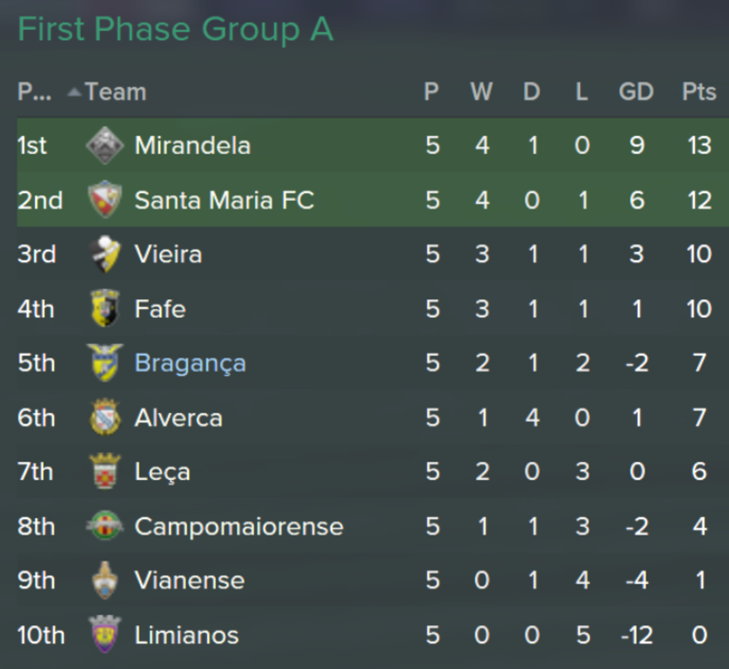Click the First Phase Group A title
Screen dimensions: 729x669
click(176, 30)
